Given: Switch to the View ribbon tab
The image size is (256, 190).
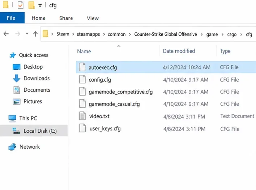Looking at the screenshot, I should (x=93, y=18).
